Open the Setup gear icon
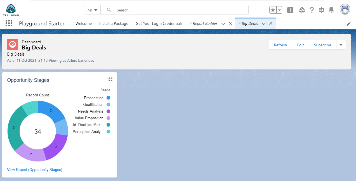 pos(322,10)
